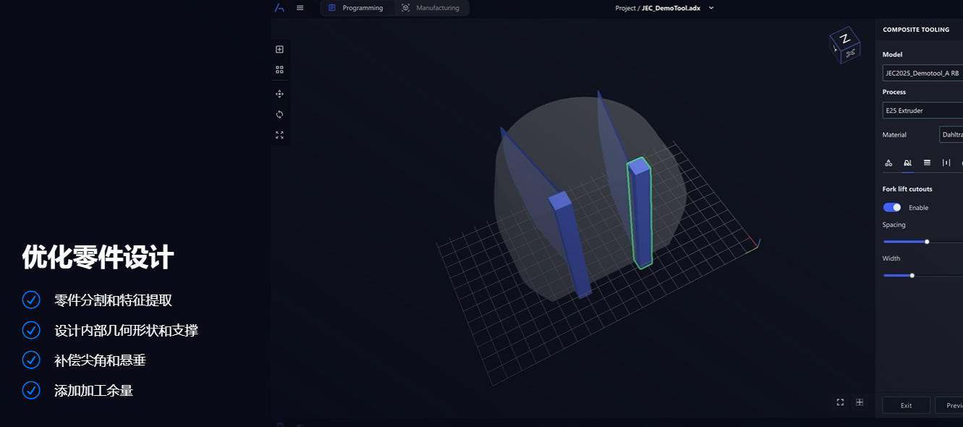The width and height of the screenshot is (963, 427).
Task: Switch to the Programming tab
Action: (x=356, y=8)
